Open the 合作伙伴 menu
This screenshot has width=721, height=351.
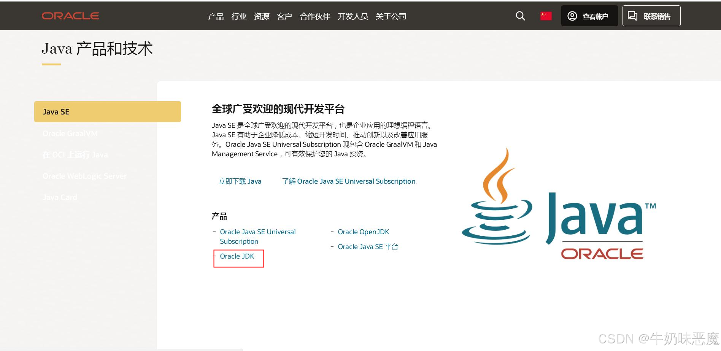point(315,16)
